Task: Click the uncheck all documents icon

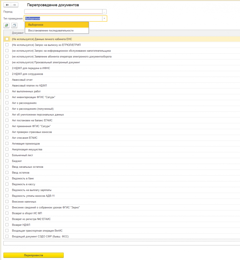Action: [14, 25]
